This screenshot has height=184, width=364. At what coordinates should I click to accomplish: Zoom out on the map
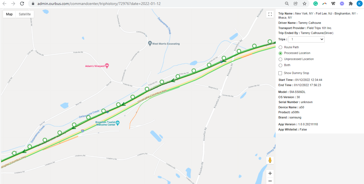[x=270, y=181]
